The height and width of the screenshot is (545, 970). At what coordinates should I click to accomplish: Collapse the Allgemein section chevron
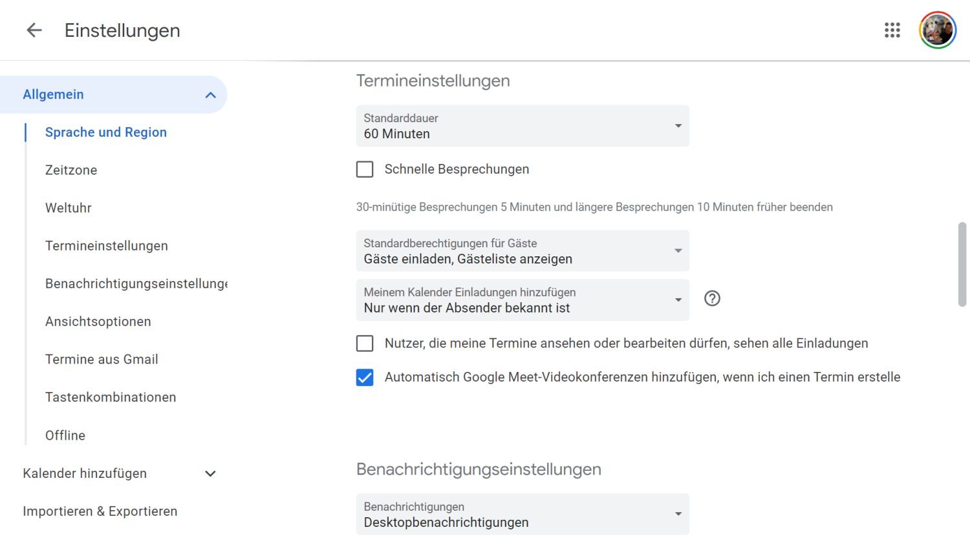[210, 95]
